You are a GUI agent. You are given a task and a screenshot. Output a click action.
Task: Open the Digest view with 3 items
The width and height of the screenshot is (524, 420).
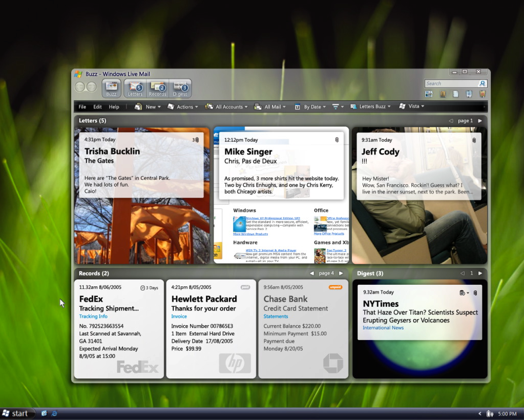(x=180, y=89)
